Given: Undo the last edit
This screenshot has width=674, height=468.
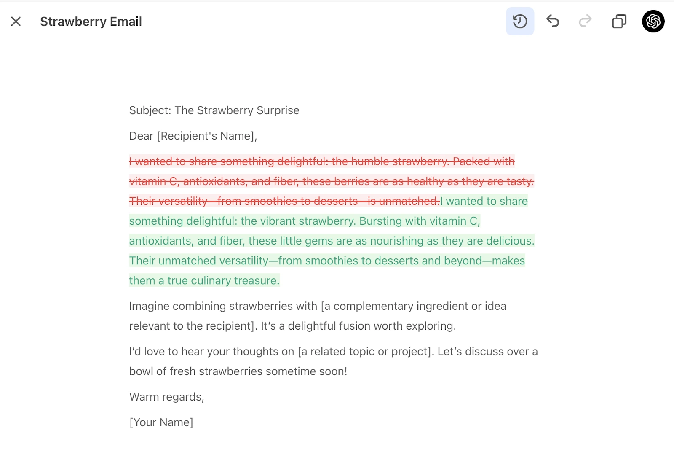Looking at the screenshot, I should coord(553,21).
